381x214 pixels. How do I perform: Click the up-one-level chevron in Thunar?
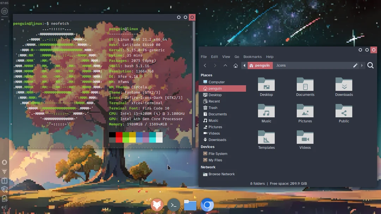click(x=225, y=65)
